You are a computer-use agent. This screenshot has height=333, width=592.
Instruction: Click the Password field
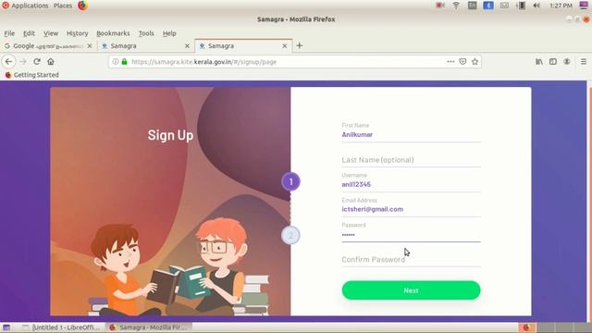click(x=411, y=234)
